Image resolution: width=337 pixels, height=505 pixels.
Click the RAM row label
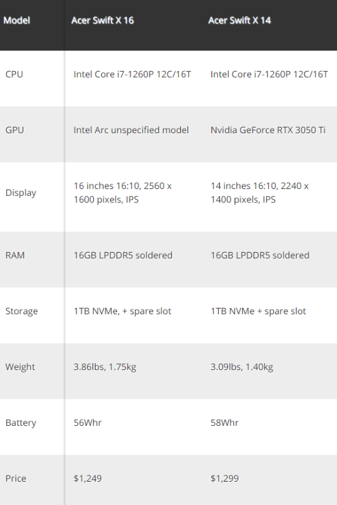(x=15, y=255)
